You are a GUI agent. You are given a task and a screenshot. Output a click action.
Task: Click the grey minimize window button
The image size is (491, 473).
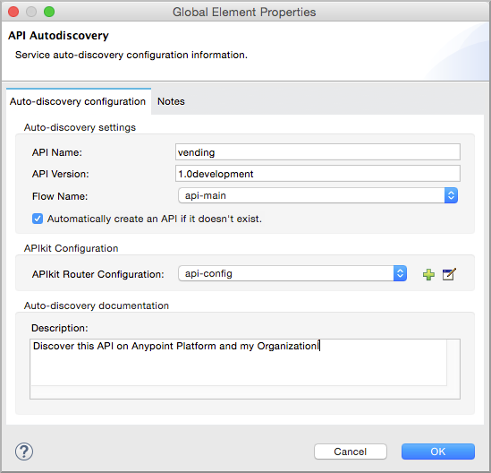tap(31, 12)
